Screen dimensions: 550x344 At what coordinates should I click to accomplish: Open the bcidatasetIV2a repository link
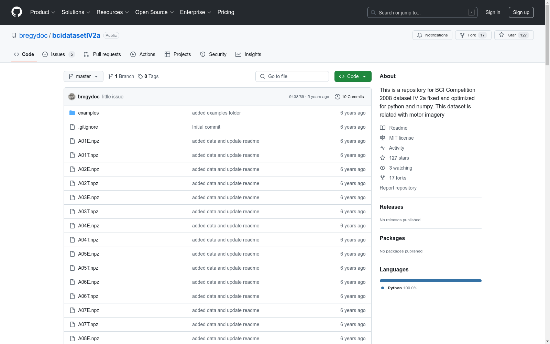[76, 35]
